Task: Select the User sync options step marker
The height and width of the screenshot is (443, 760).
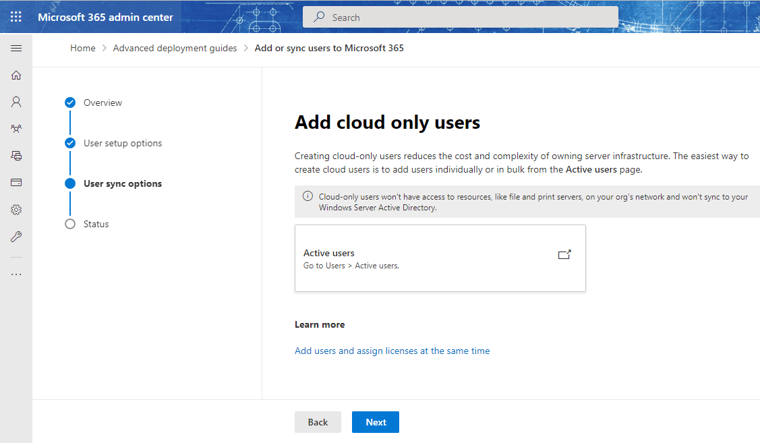Action: click(x=70, y=183)
